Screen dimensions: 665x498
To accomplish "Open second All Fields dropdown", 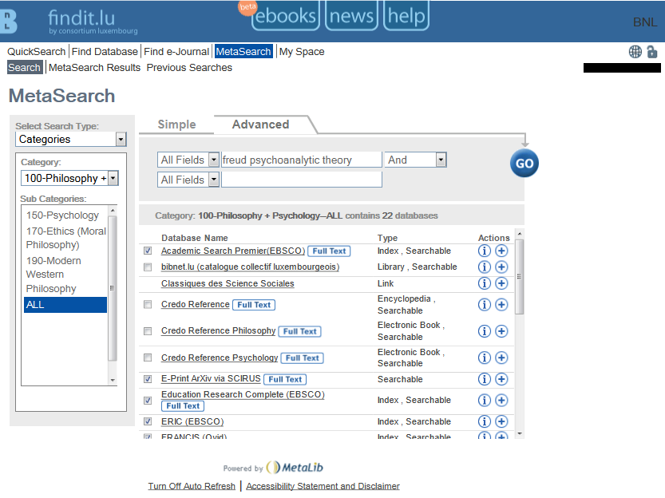I will click(188, 180).
